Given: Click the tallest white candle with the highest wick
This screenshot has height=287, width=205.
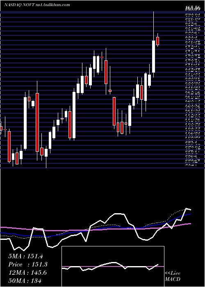Looking at the screenshot, I should (154, 57).
